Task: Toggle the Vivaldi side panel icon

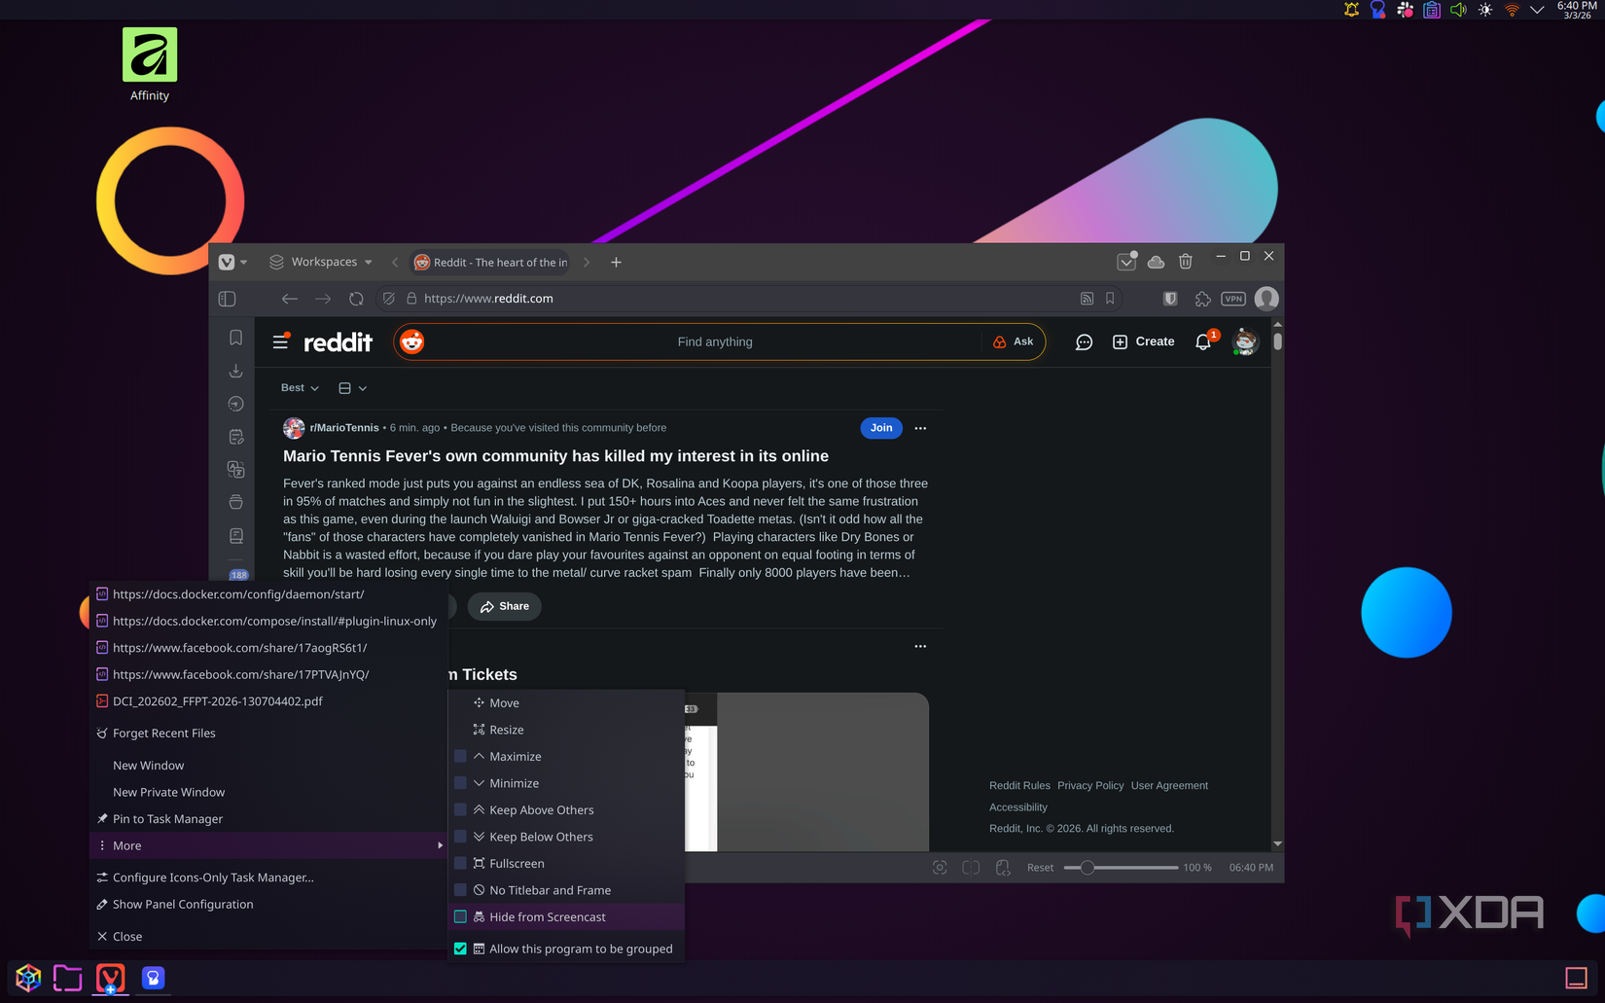Action: pos(228,299)
